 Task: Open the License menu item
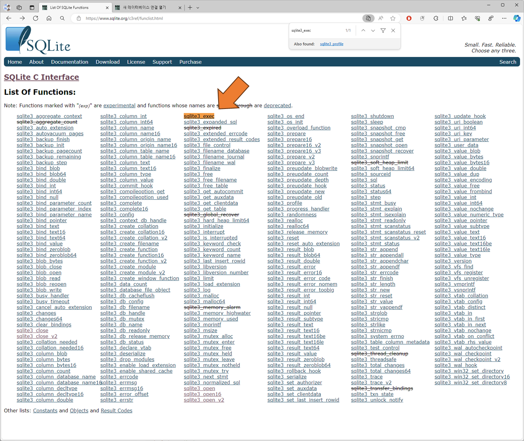136,62
